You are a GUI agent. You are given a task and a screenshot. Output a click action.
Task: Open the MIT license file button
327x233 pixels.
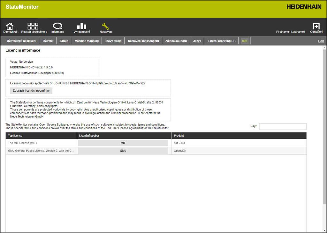123,143
